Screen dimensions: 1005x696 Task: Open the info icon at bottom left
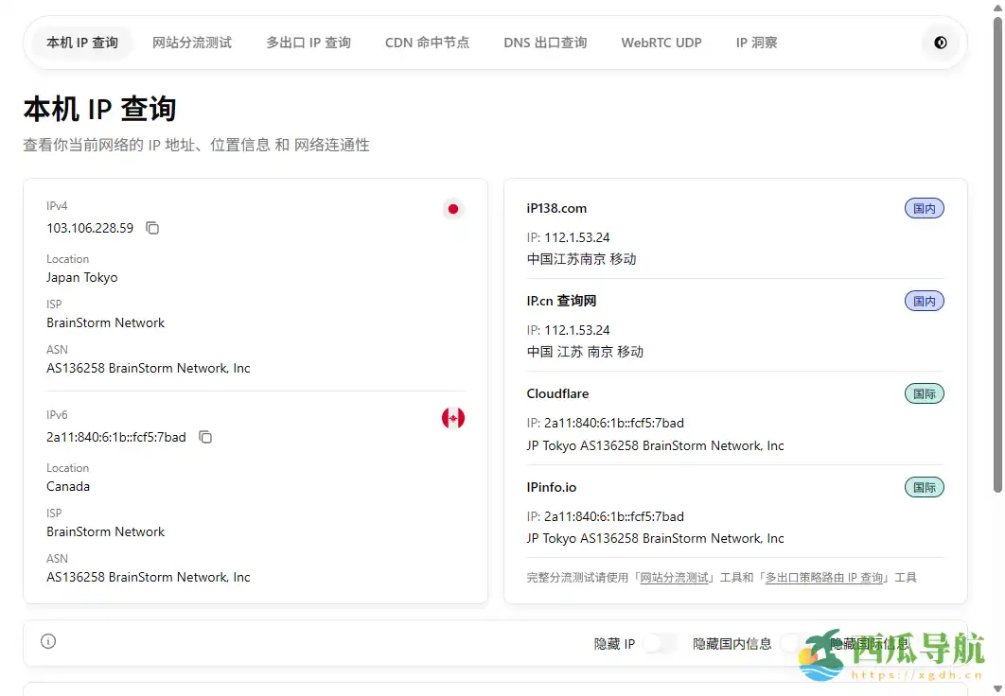tap(47, 641)
